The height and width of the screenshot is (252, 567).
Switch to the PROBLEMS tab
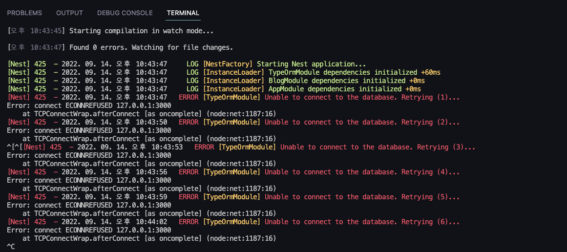tap(24, 13)
